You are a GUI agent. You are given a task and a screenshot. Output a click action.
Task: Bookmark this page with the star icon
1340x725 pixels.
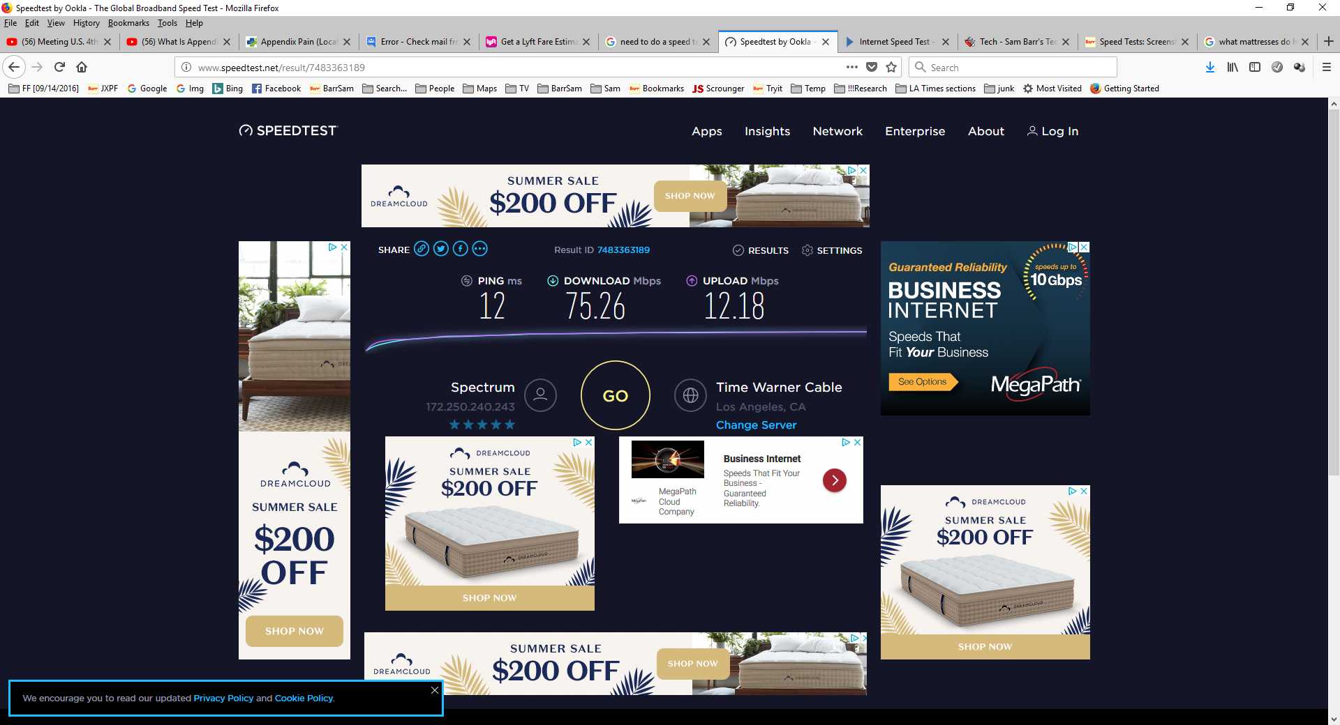(891, 67)
